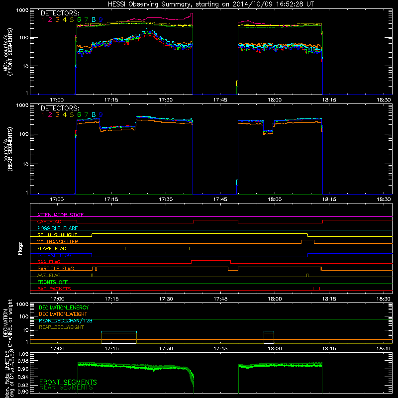Click the 0.94 livetime axis tick label

point(23,377)
